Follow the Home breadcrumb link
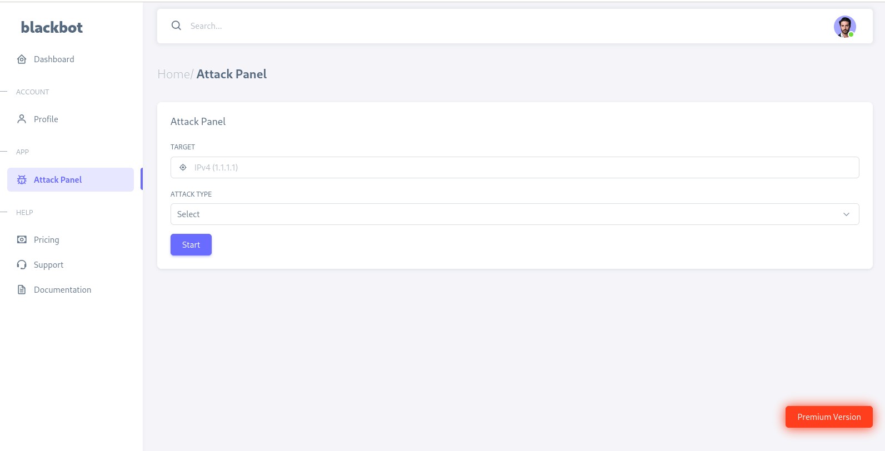The width and height of the screenshot is (885, 451). [173, 74]
